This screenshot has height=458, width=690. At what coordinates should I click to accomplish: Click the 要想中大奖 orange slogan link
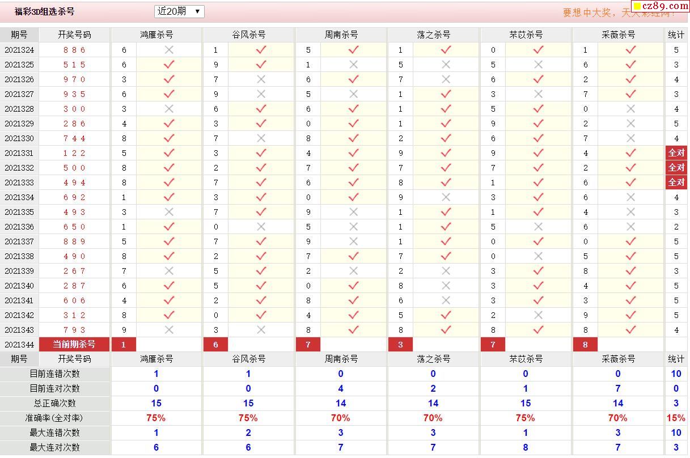click(595, 12)
